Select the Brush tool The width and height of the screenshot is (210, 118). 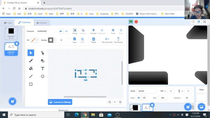coord(31,61)
